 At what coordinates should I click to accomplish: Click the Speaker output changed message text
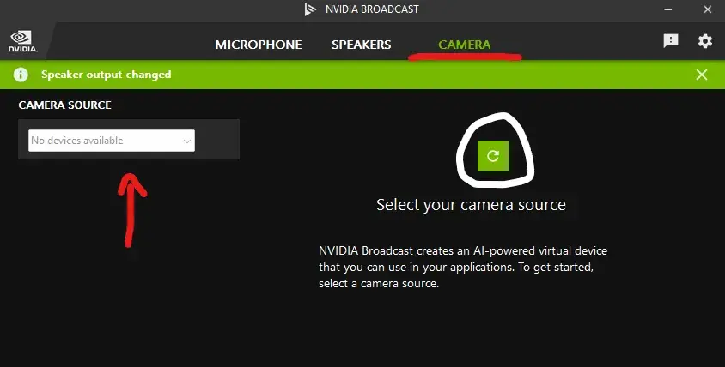coord(106,75)
